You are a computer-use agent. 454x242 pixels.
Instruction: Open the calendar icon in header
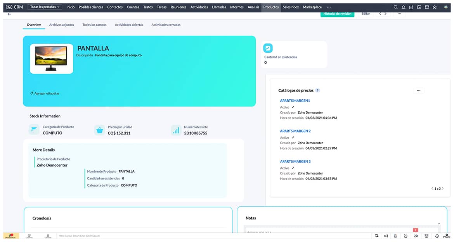[x=419, y=7]
